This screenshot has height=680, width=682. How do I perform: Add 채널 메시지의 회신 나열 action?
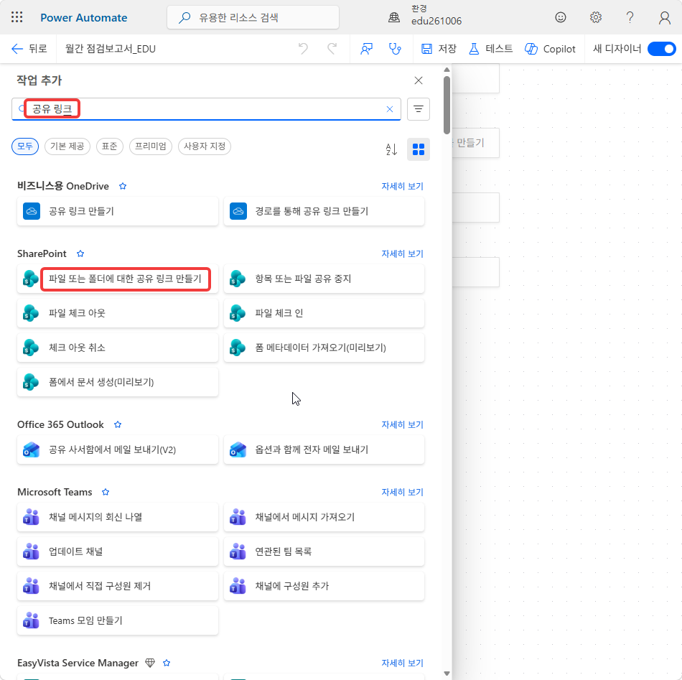click(x=118, y=517)
